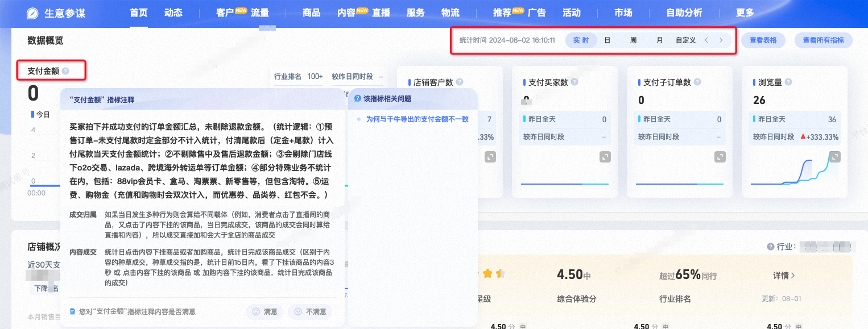Viewport: 868px width, 329px height.
Task: Select 周 time range
Action: click(633, 40)
